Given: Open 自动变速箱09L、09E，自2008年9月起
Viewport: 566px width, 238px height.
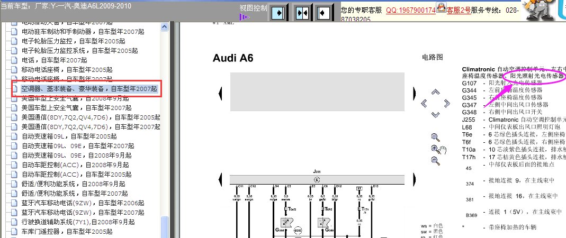Looking at the screenshot, I should (x=77, y=155).
